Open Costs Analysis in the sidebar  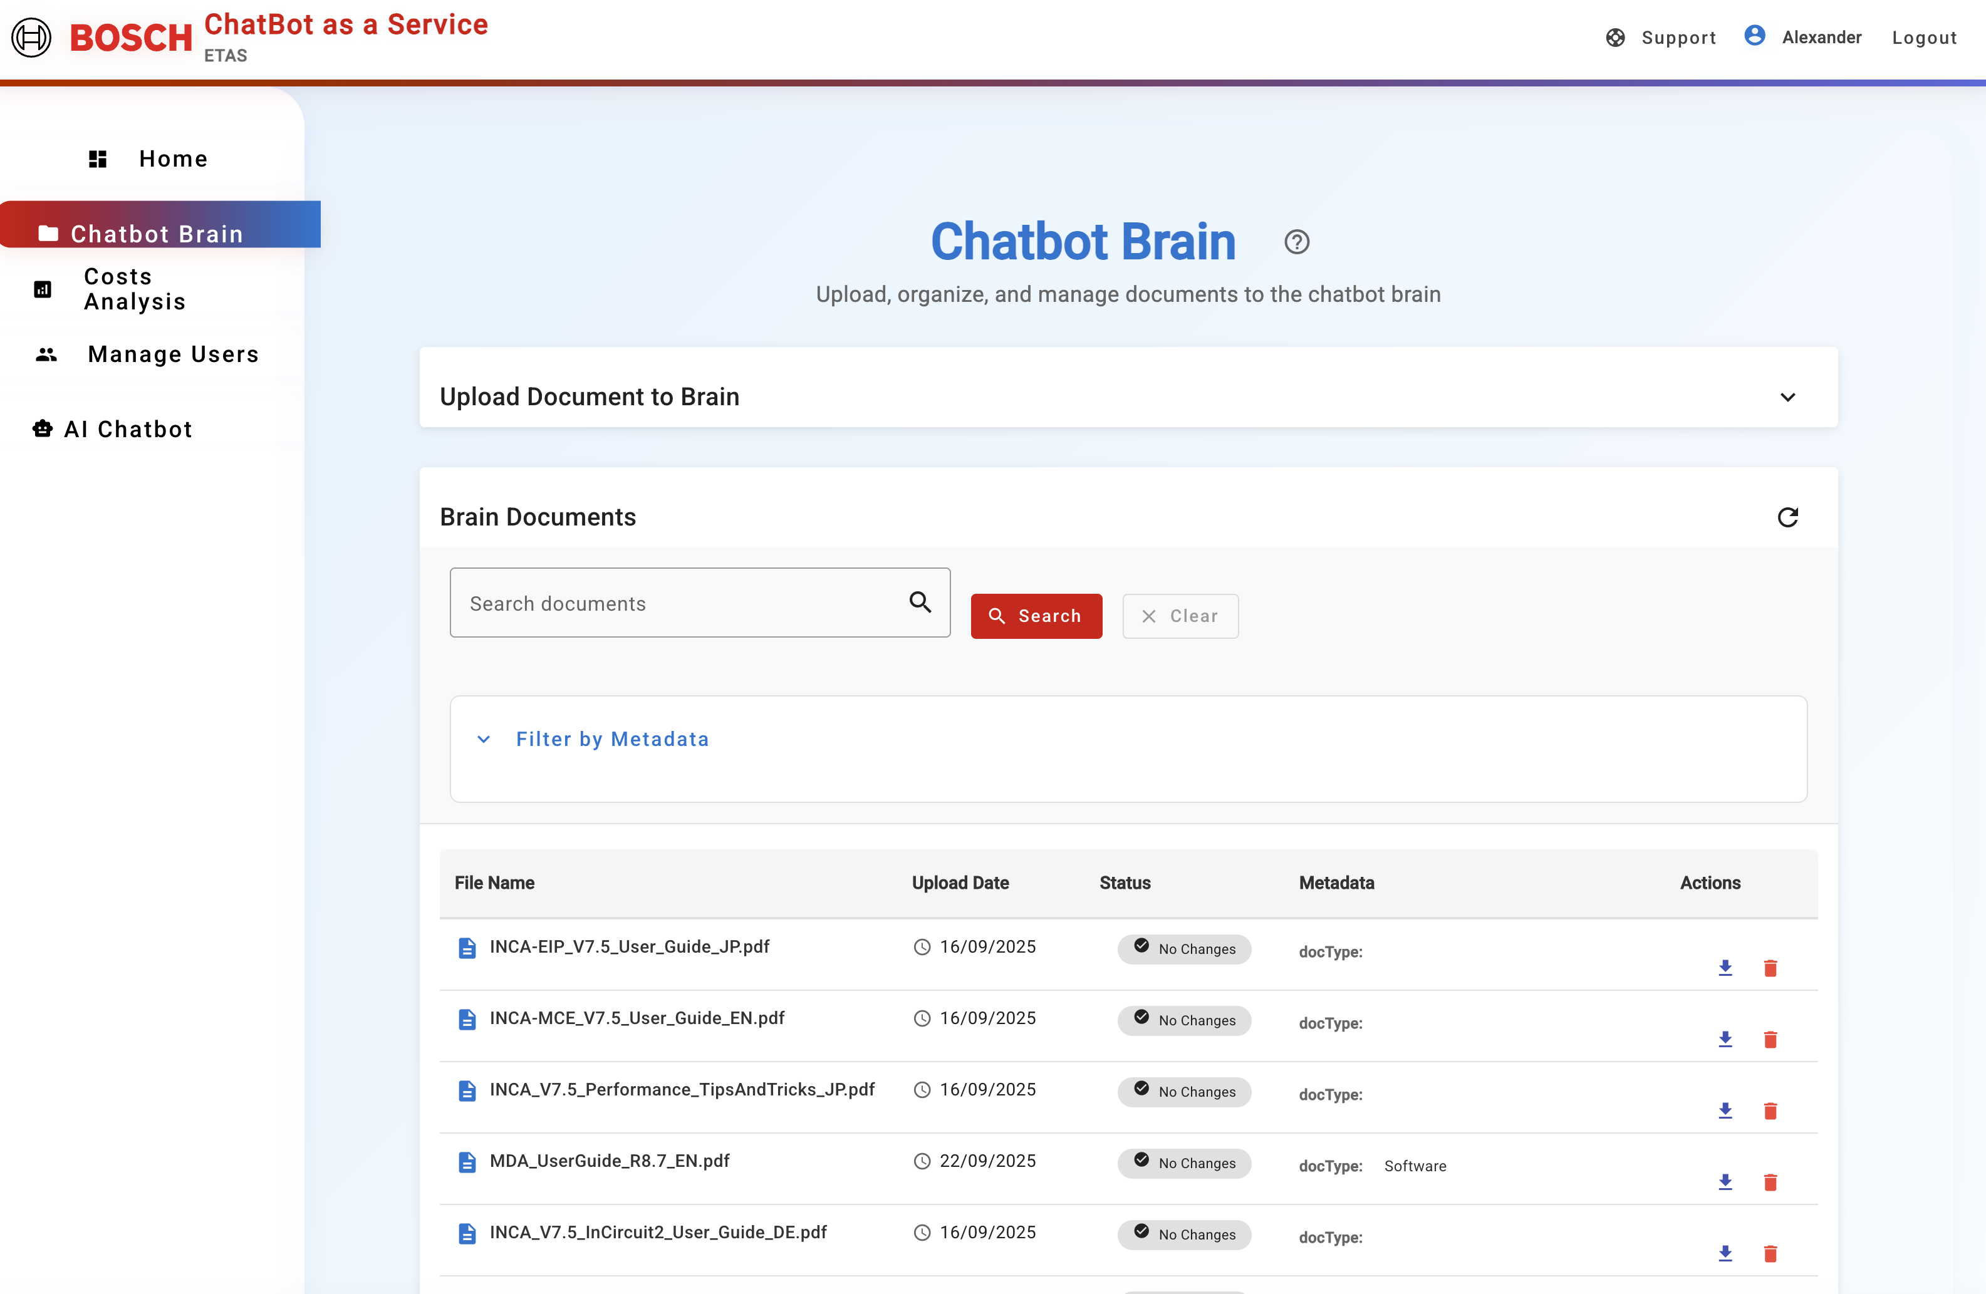point(133,289)
